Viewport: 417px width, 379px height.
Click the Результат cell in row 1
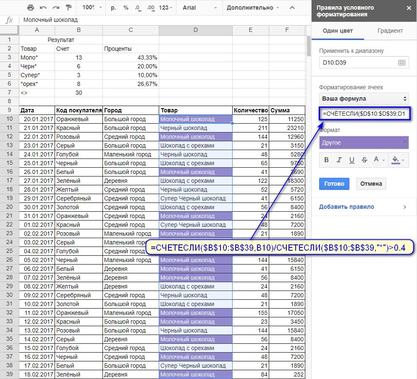click(60, 40)
